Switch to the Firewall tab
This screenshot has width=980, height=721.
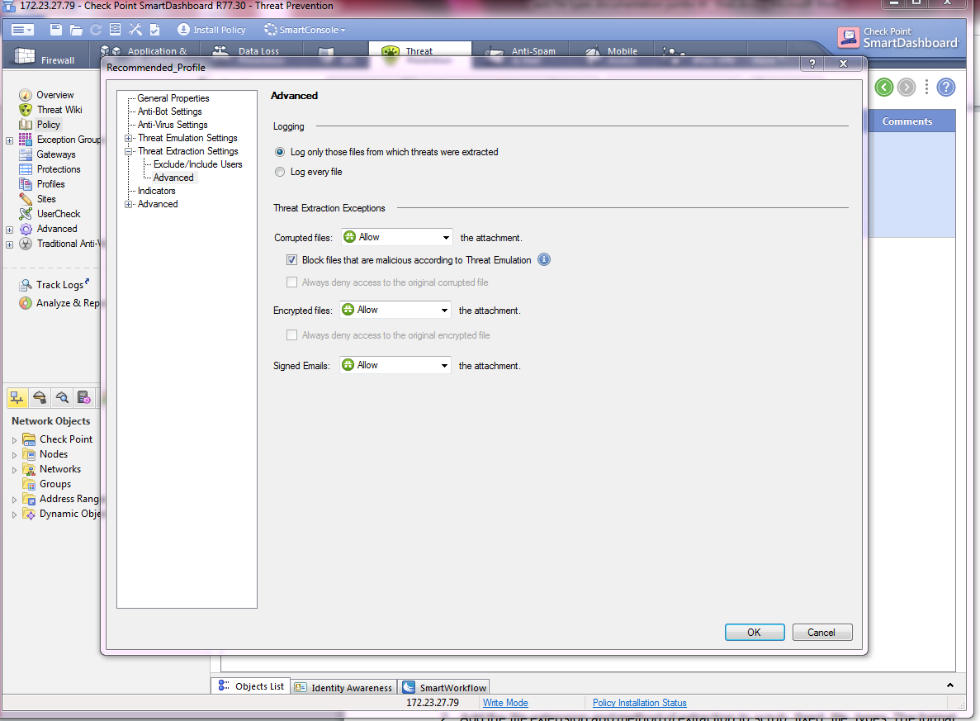45,57
